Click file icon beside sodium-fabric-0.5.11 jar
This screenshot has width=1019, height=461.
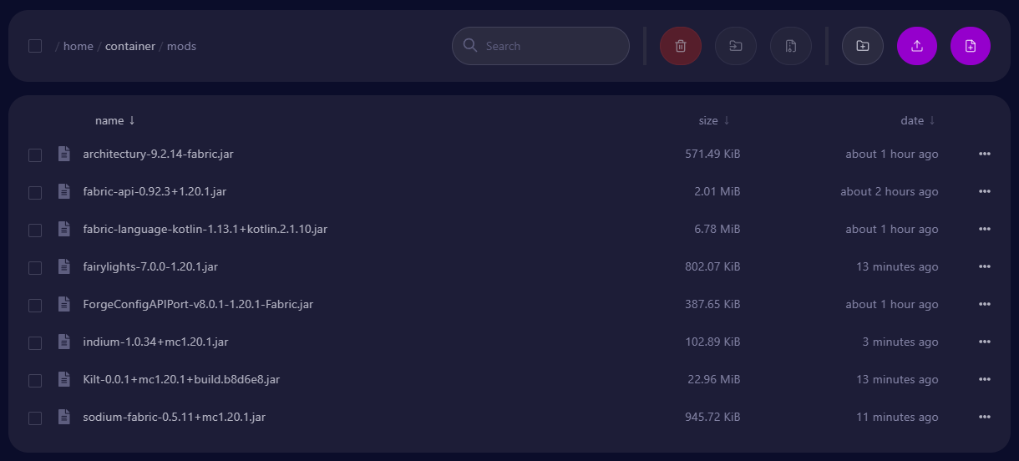click(63, 417)
